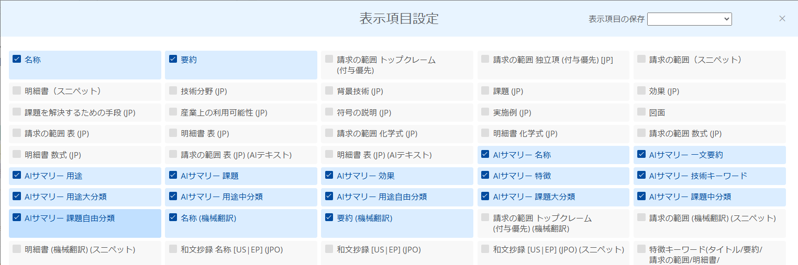Enable 明細書 (スニペット) checkbox
Screen dimensions: 798x265
click(17, 91)
